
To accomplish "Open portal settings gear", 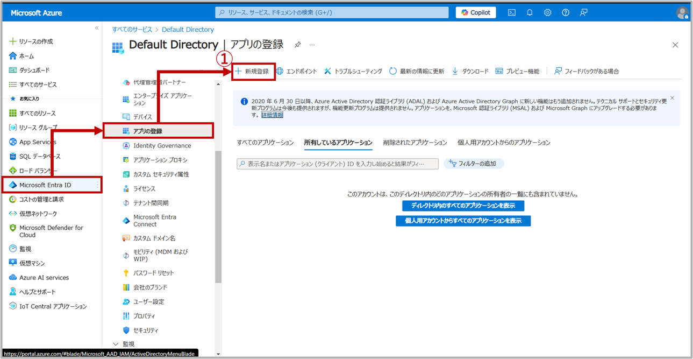I will pyautogui.click(x=547, y=12).
